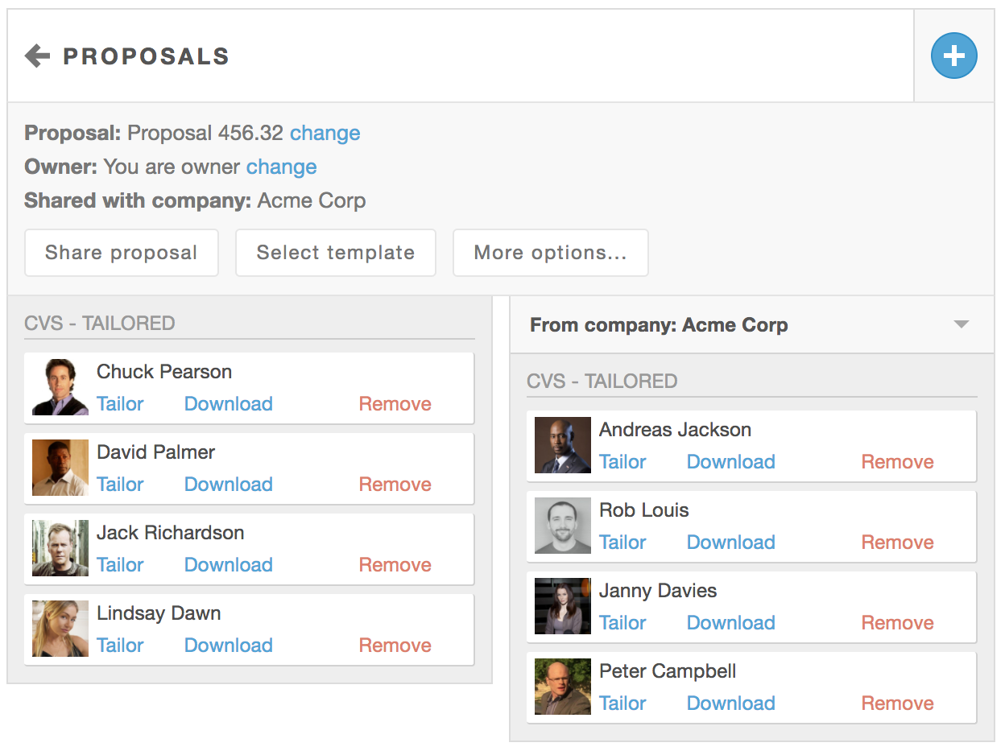Expand the From company: Acme Corp dropdown
This screenshot has width=1005, height=755.
click(x=960, y=325)
